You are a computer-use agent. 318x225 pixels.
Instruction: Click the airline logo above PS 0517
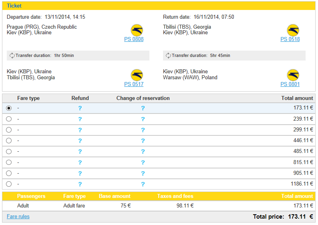137,75
